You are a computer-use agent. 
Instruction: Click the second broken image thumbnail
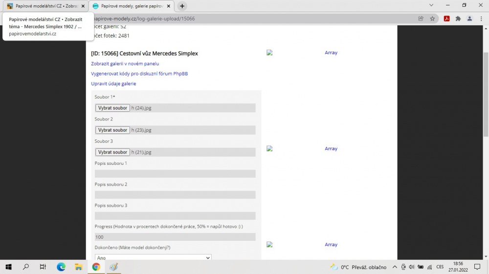point(269,149)
